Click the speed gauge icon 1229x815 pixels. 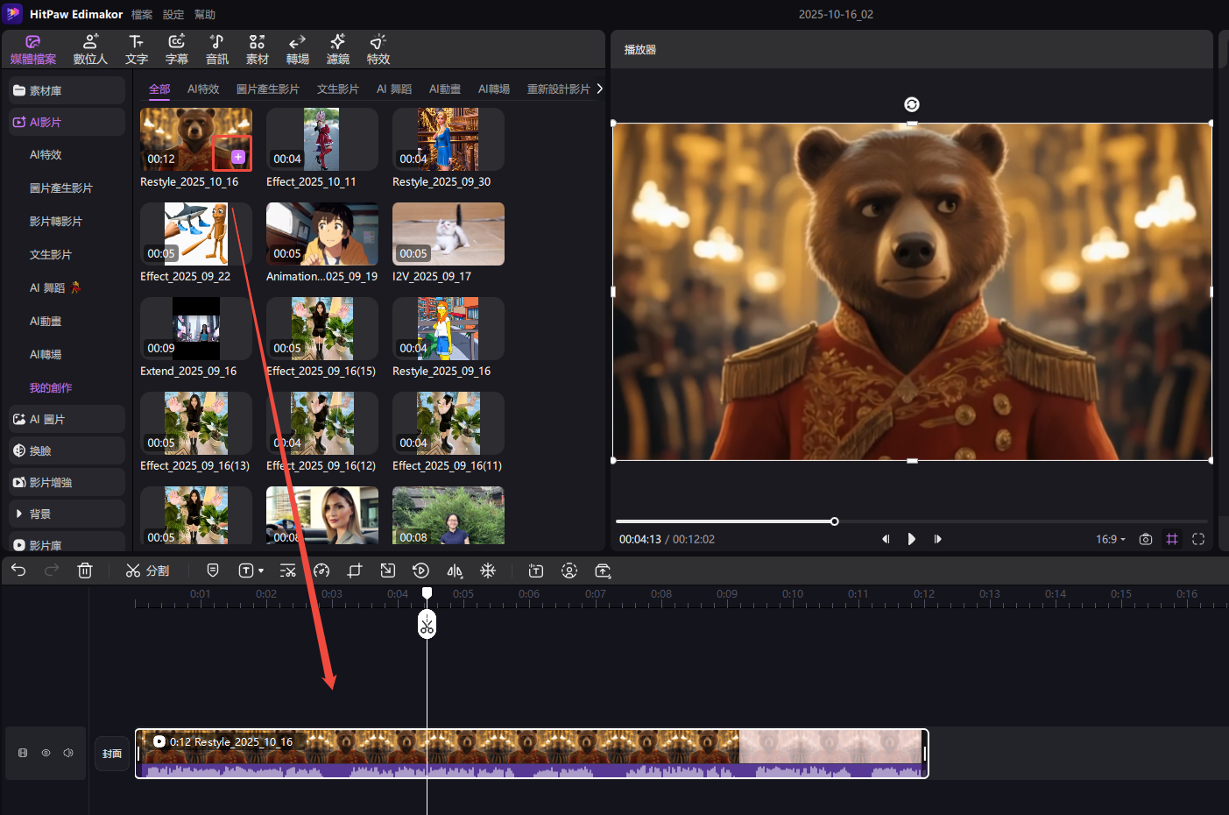tap(321, 570)
